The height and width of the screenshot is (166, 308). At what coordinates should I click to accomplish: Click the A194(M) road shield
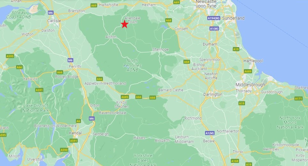[213, 18]
